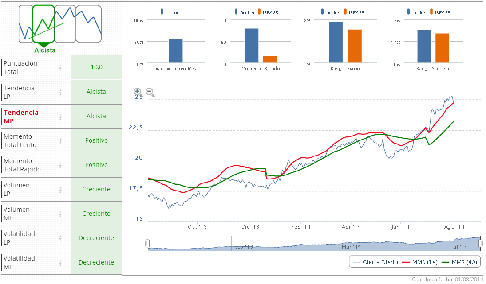Screen dimensions: 486x284
Task: Open info icon for Volatilidad MP
Action: (60, 263)
